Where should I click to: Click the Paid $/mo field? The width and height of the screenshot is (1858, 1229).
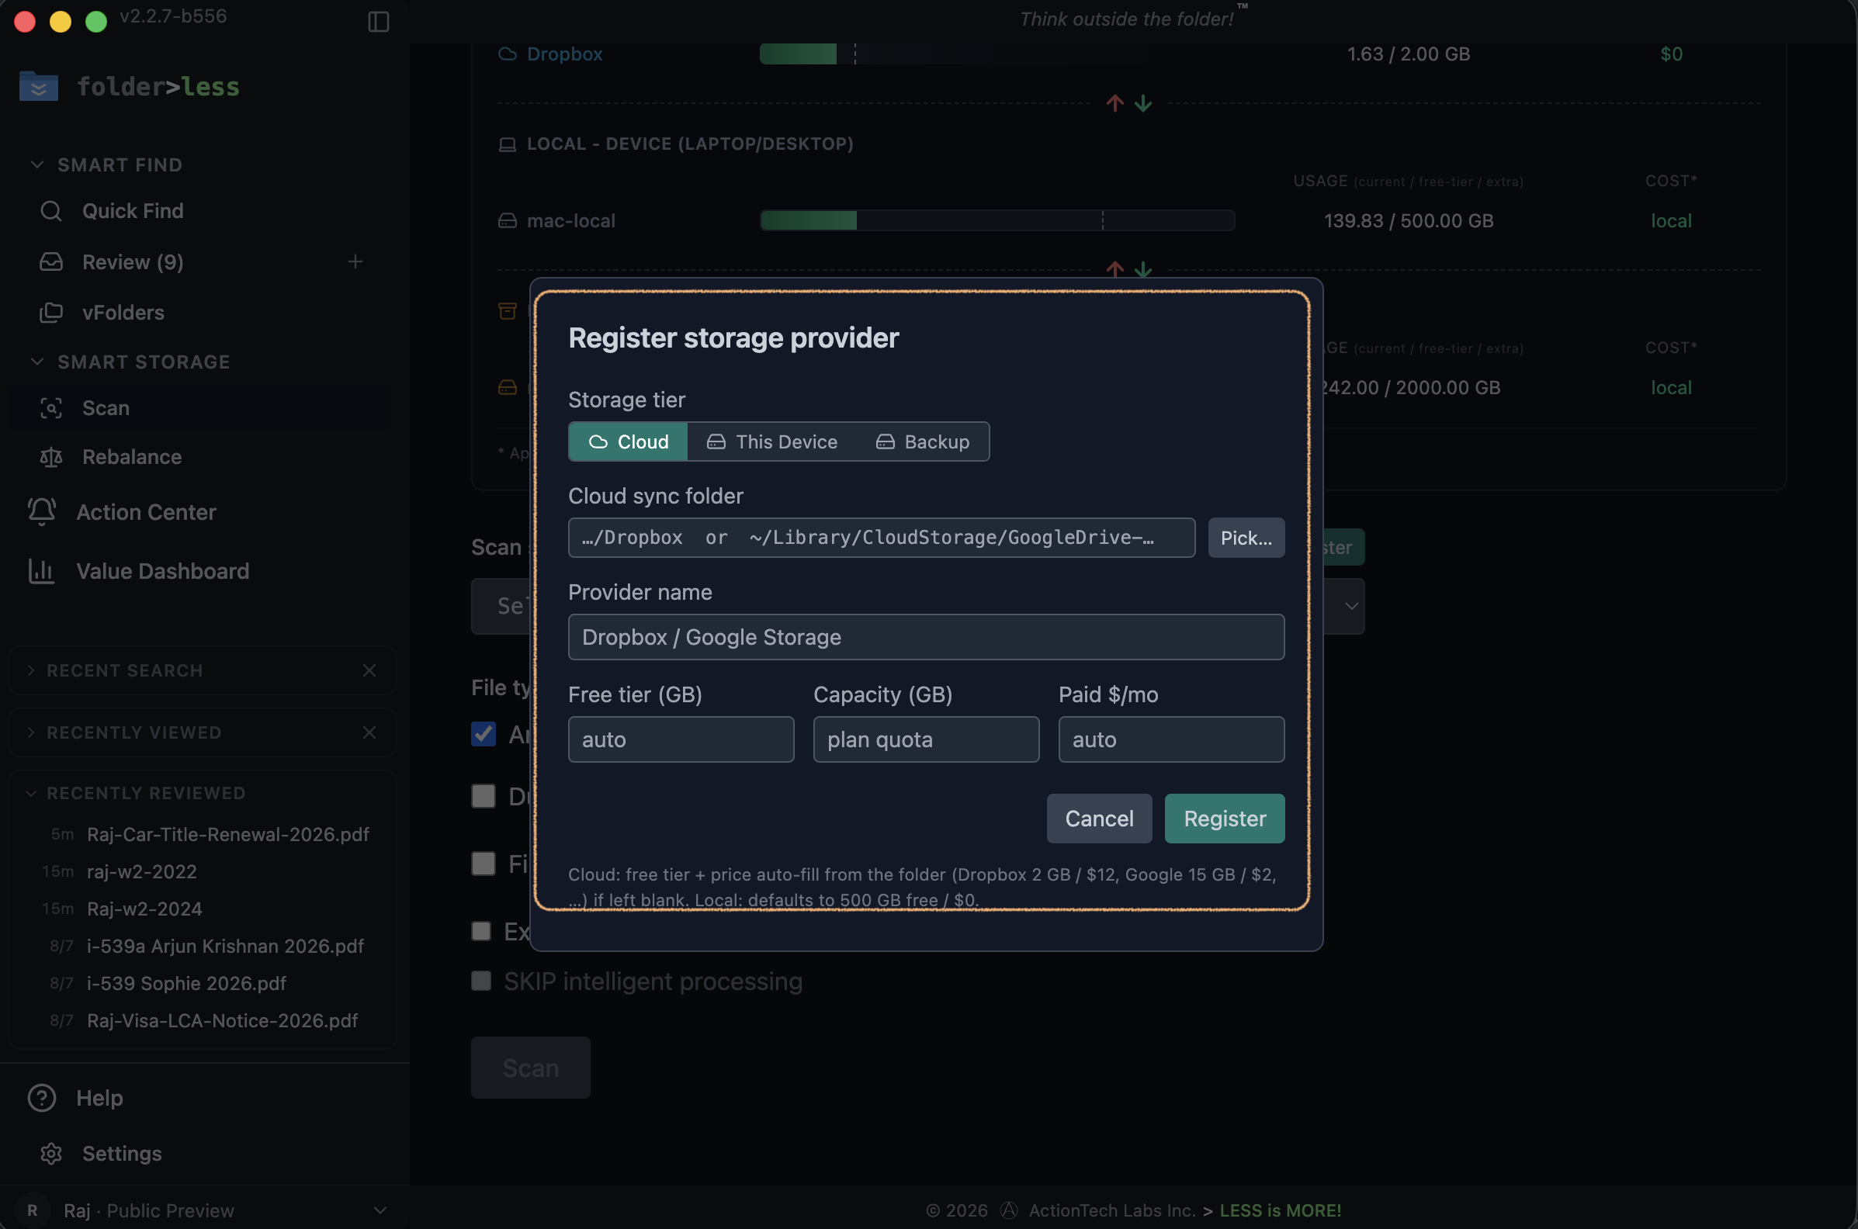[x=1171, y=740]
